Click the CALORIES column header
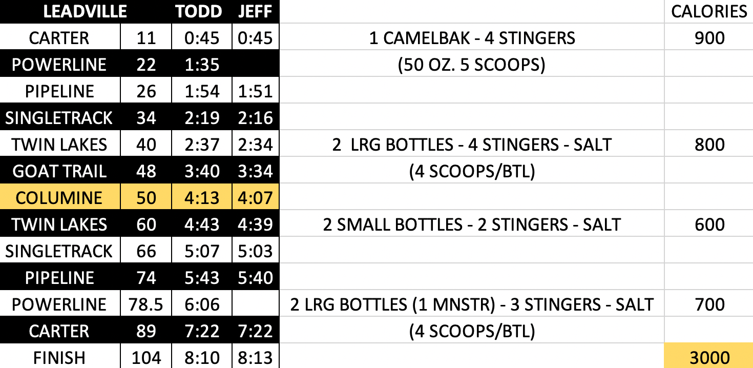This screenshot has width=753, height=368. coord(709,12)
